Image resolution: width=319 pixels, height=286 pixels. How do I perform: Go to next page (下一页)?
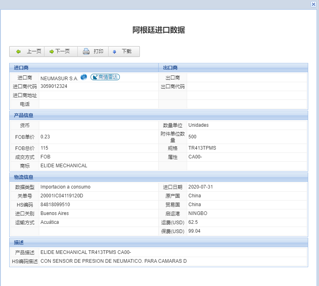(60, 51)
